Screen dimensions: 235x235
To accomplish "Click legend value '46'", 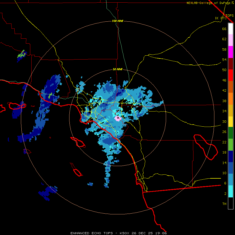I will pyautogui.click(x=224, y=80).
